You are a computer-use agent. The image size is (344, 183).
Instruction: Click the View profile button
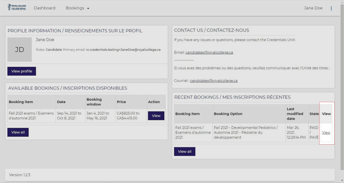point(22,71)
